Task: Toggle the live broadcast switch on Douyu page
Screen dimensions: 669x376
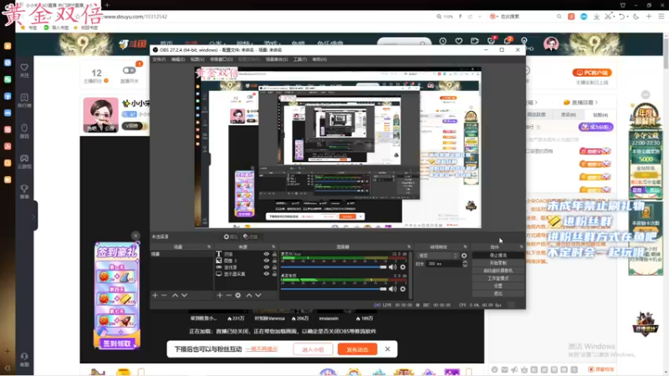Action: 129,70
